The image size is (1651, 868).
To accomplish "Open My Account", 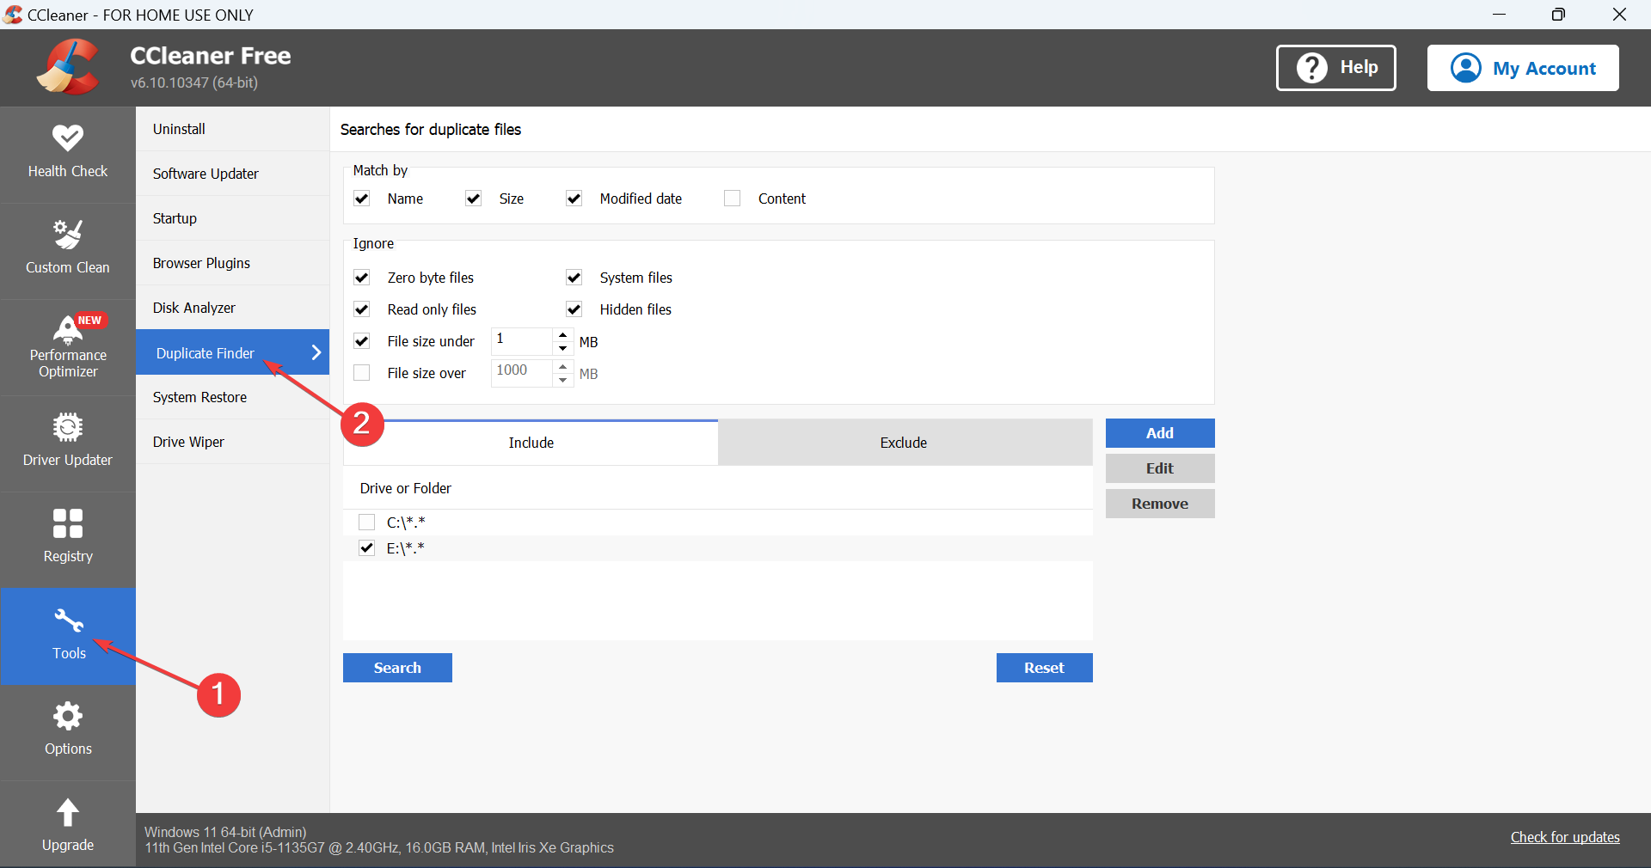I will [x=1523, y=68].
